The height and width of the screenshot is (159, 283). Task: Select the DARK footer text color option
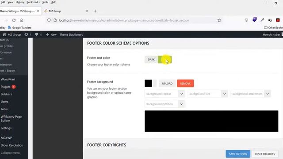151,60
